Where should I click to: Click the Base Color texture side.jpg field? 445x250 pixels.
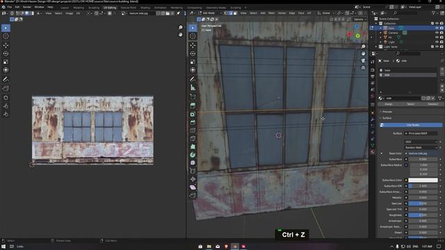(421, 153)
